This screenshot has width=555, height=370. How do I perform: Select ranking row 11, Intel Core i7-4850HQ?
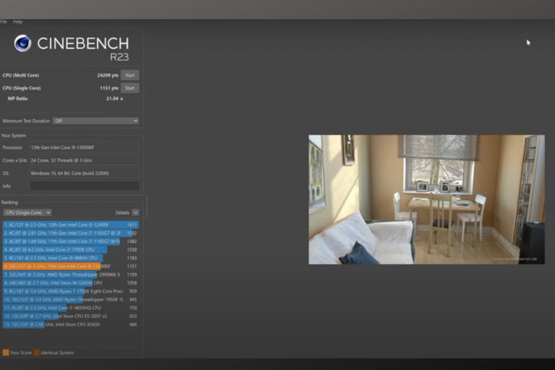(70, 308)
